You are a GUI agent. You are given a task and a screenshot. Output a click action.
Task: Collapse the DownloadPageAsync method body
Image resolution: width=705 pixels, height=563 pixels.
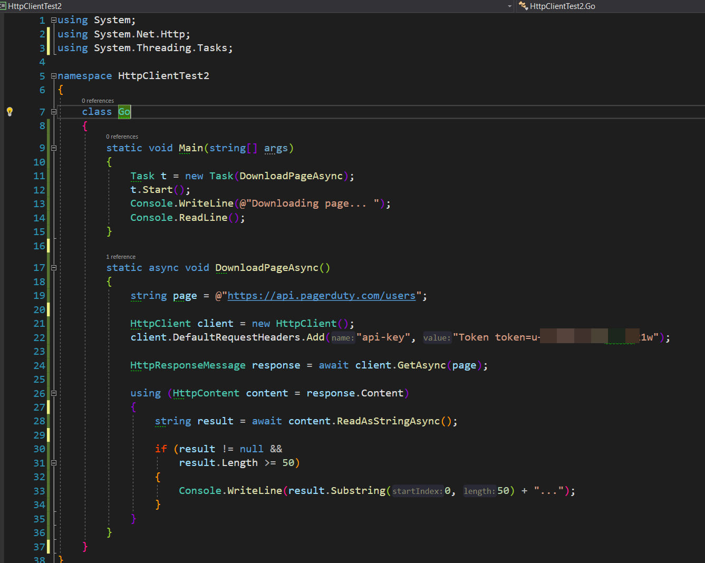[x=53, y=267]
